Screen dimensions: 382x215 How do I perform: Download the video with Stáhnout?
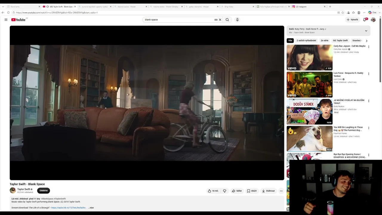point(268,191)
